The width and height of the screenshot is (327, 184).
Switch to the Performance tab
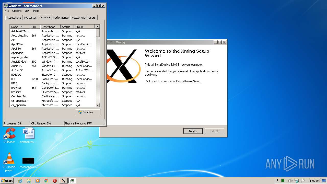click(x=61, y=18)
